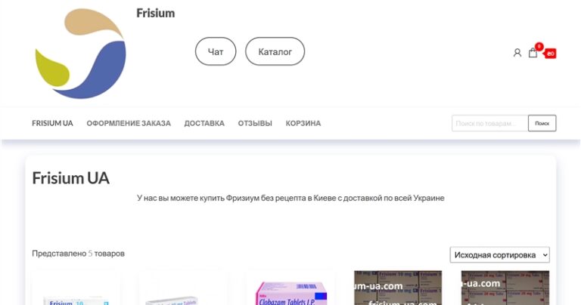The image size is (581, 305).
Task: Open the first Frisium 10 product thumbnail
Action: pos(76,291)
